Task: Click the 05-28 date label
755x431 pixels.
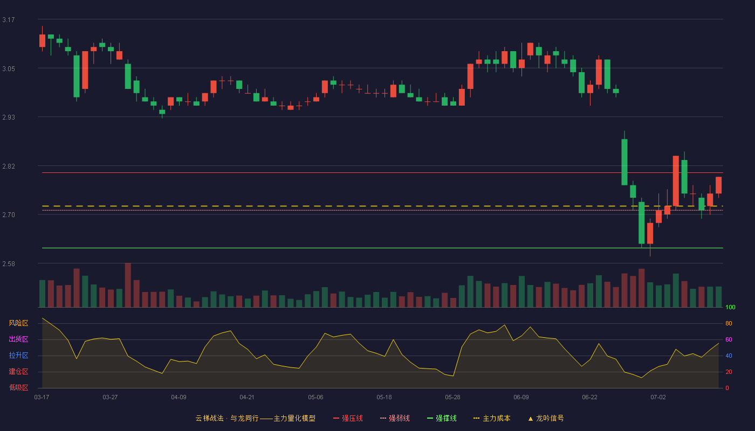Action: (452, 397)
